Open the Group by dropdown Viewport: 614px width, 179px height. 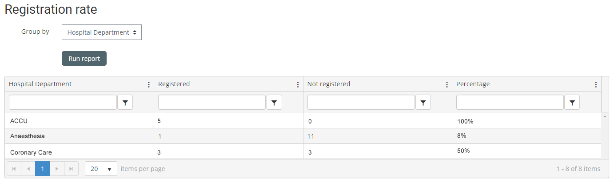(x=102, y=32)
